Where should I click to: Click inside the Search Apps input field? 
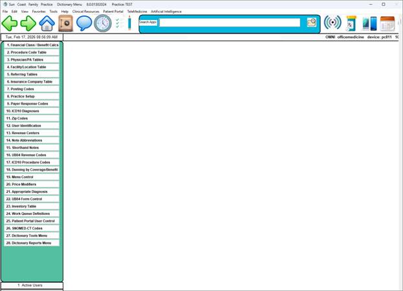pyautogui.click(x=230, y=23)
